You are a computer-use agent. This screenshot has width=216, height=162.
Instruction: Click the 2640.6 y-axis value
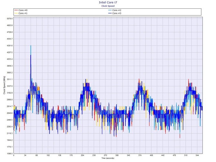coord(10,113)
